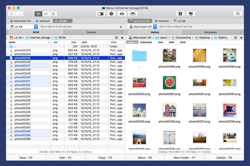Click the binoculars search icon
This screenshot has height=166, width=250.
tap(133, 14)
